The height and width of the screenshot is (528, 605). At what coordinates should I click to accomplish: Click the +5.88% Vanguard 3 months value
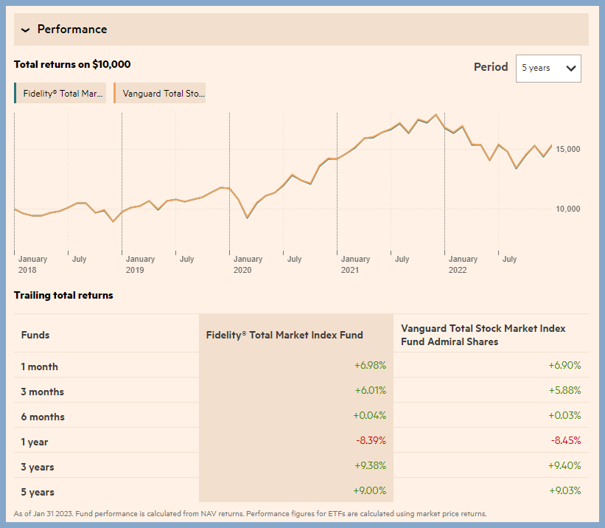[565, 391]
